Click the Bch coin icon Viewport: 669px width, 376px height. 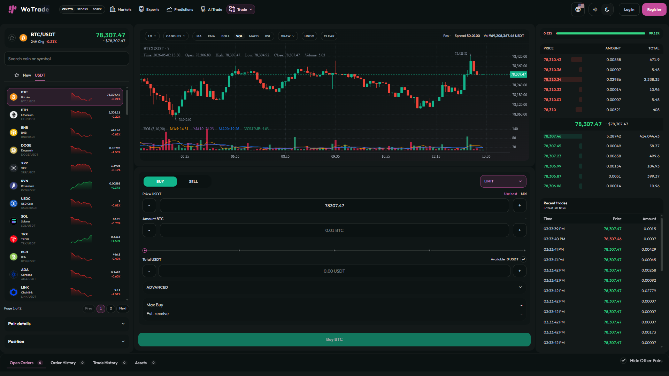14,257
